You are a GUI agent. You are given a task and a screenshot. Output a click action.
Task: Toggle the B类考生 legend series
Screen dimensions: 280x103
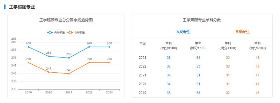click(76, 32)
